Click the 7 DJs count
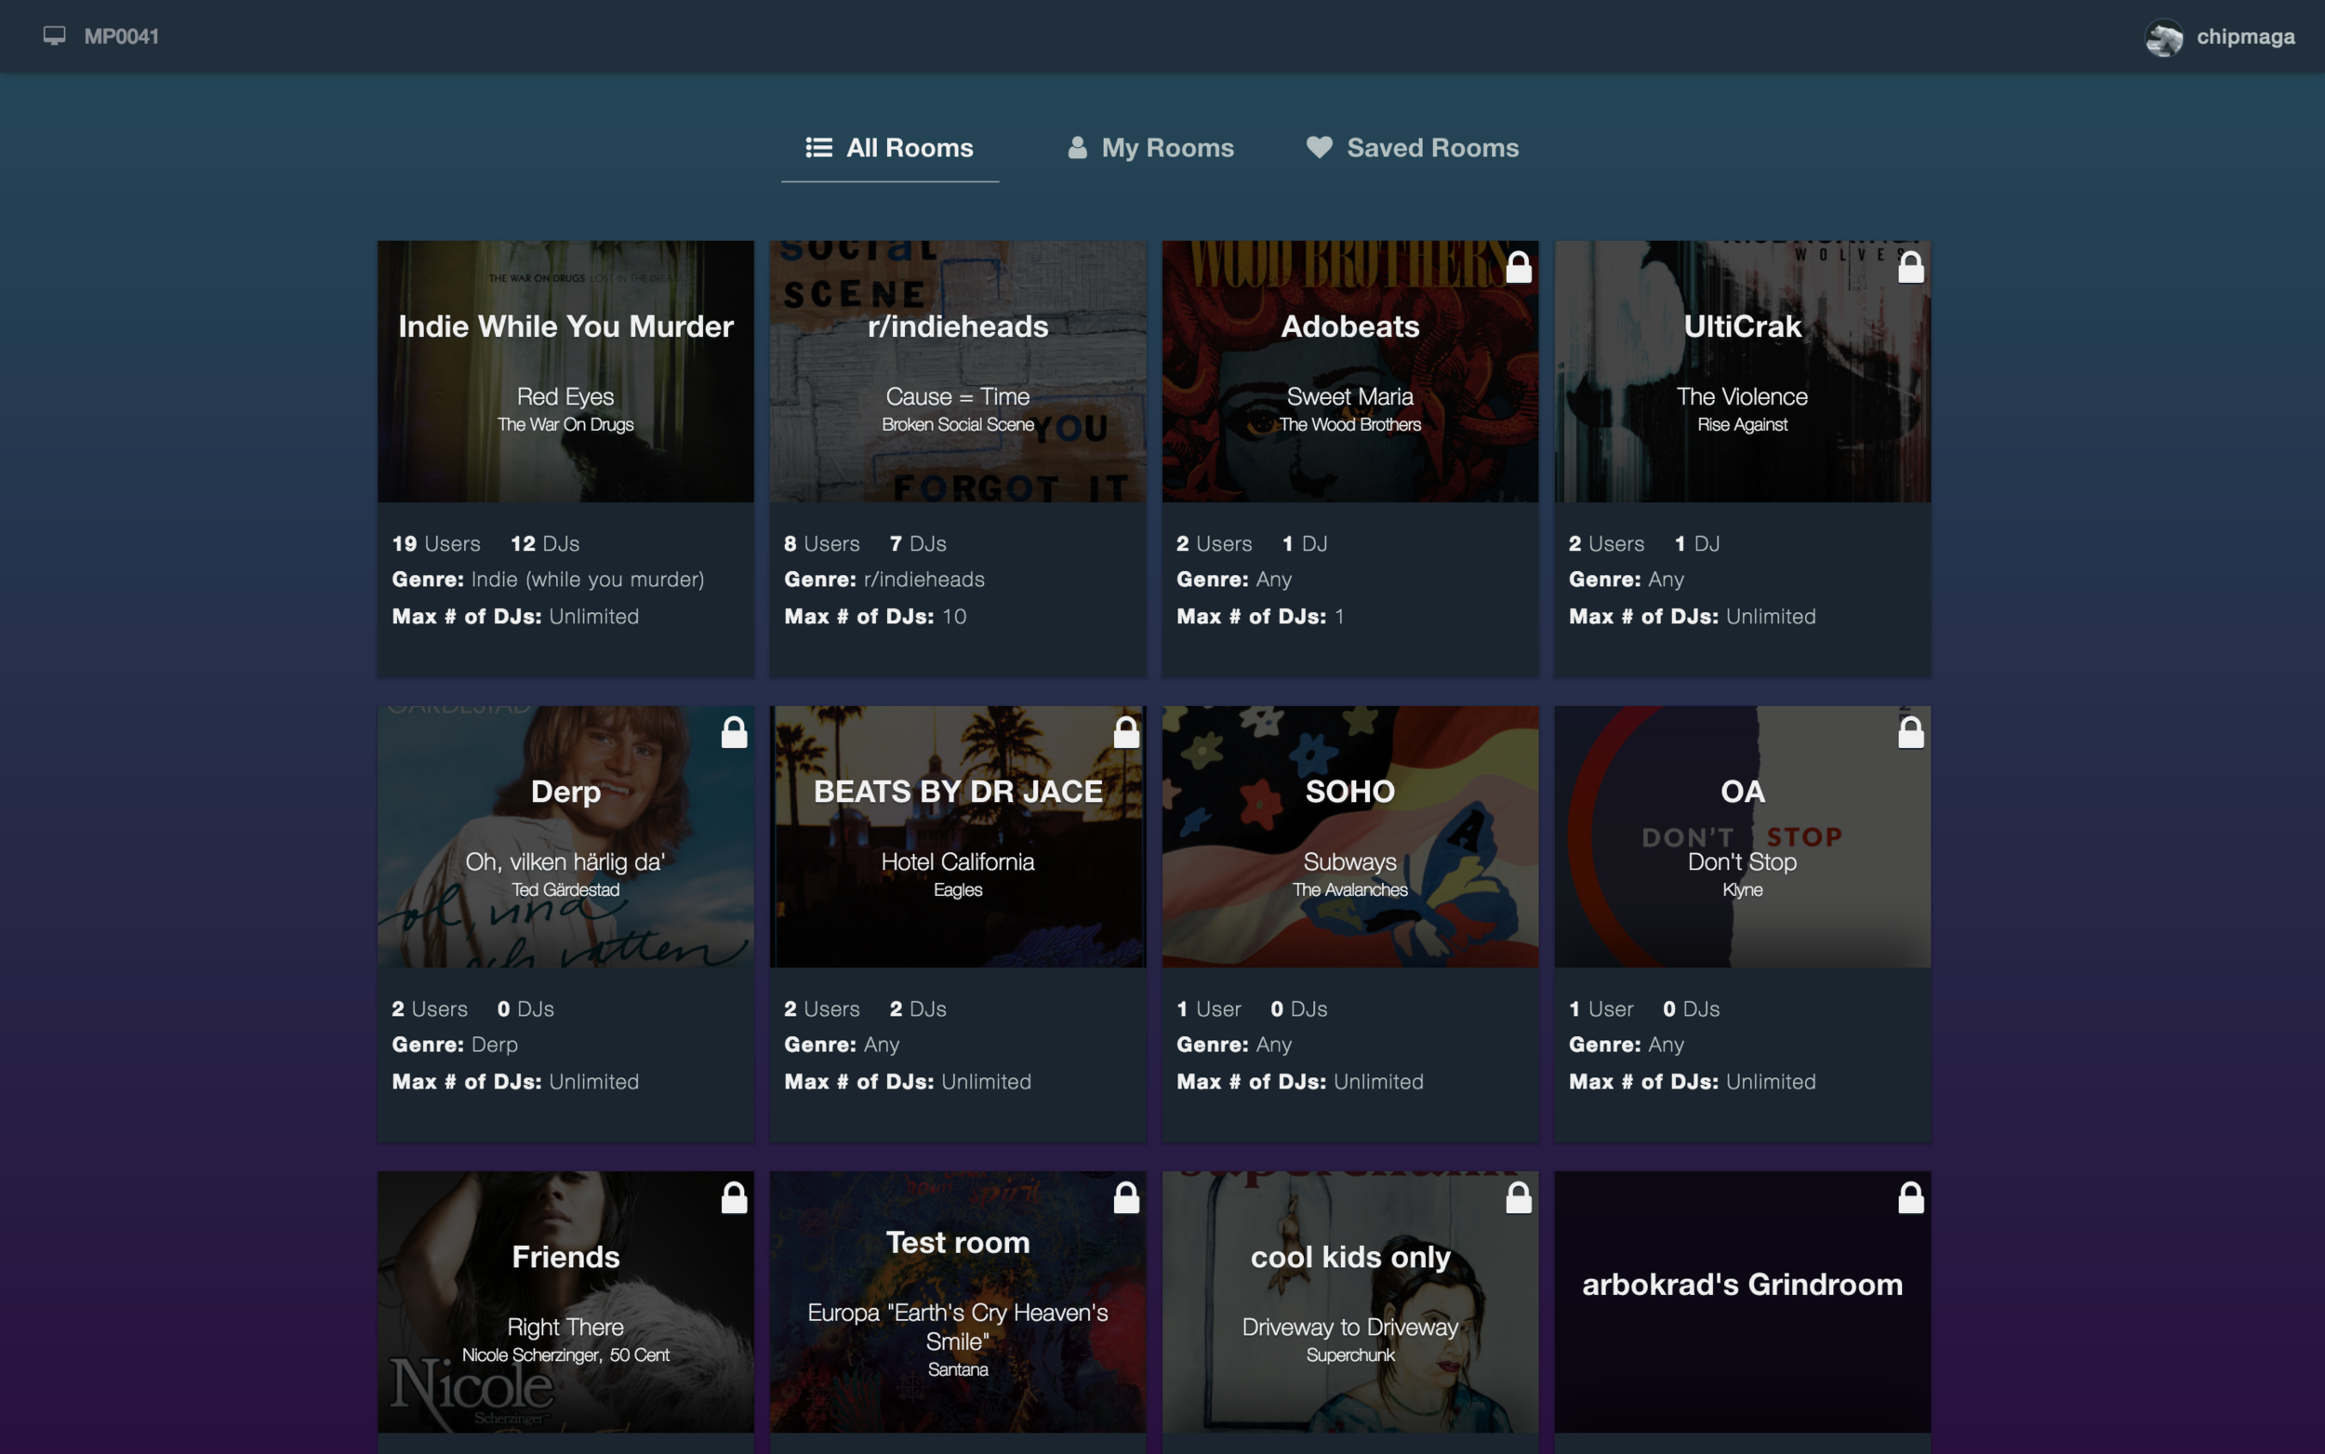The image size is (2325, 1454). (918, 543)
